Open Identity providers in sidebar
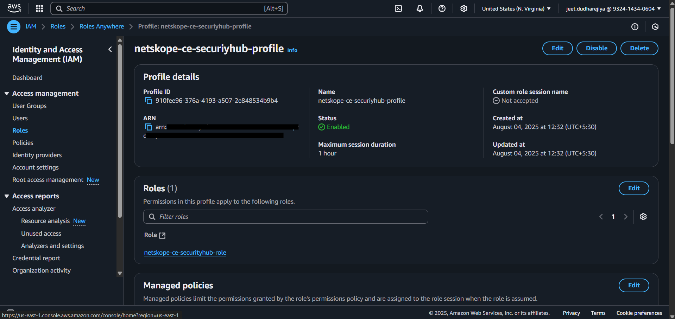 coord(37,155)
